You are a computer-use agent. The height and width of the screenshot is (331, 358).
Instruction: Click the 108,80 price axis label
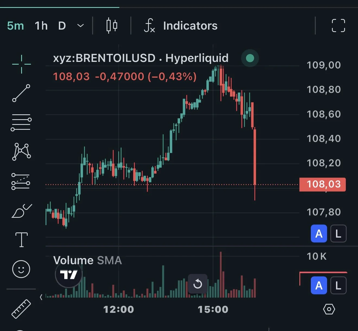324,90
